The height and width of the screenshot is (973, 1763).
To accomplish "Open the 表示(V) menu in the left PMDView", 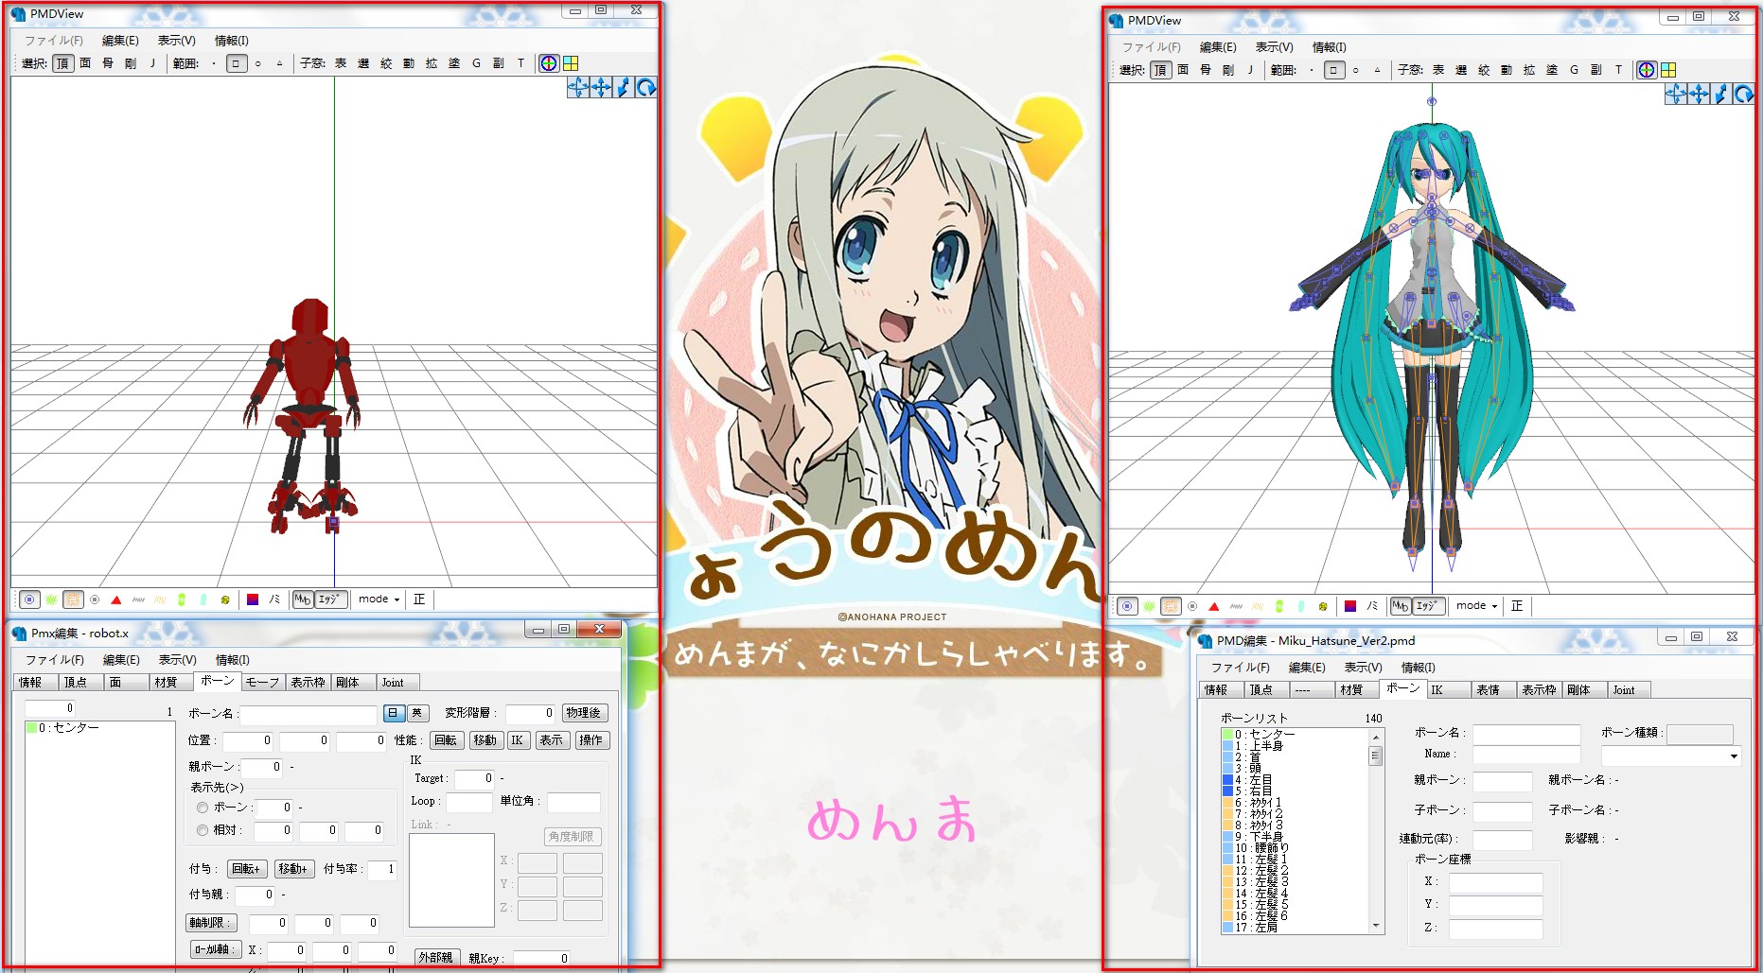I will (x=176, y=41).
